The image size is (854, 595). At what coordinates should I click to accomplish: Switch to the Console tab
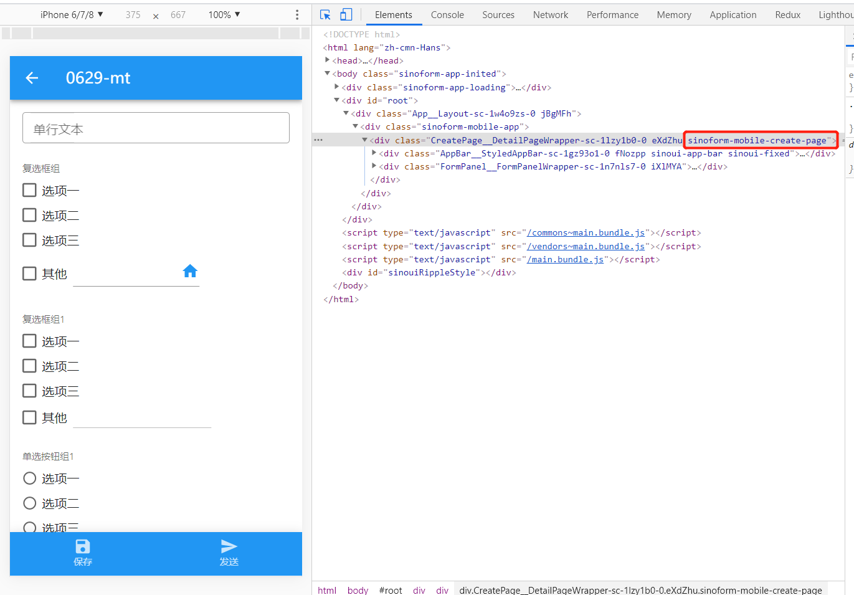(x=447, y=15)
